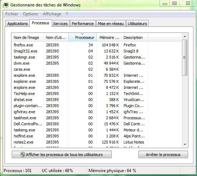The image size is (197, 176).
Task: Click processor value 34 for firefox
Action: point(91,45)
